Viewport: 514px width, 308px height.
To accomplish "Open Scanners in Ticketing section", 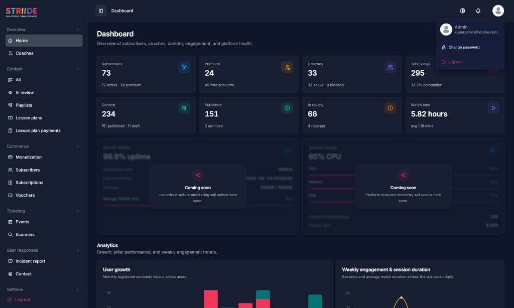I will (44, 235).
